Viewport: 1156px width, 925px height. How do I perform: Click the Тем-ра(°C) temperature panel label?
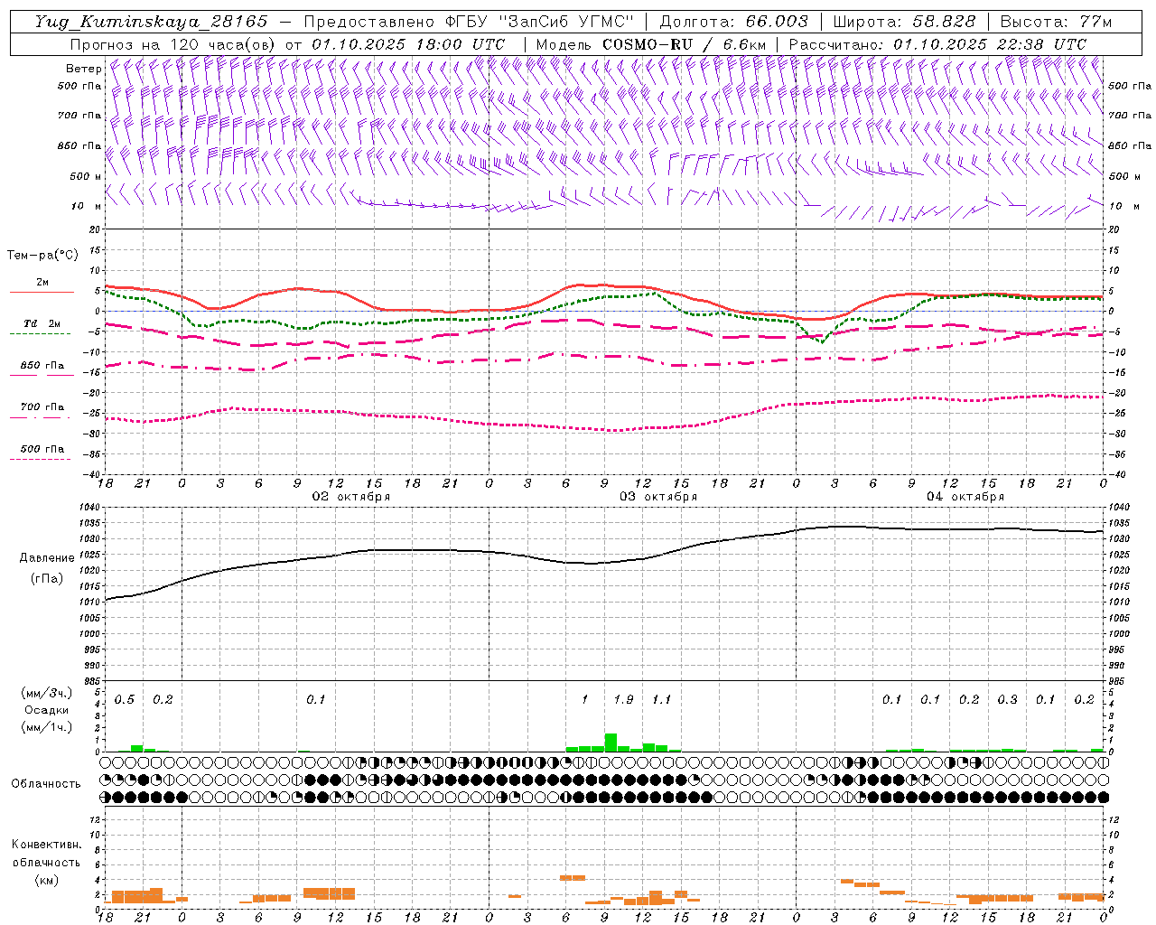(43, 256)
